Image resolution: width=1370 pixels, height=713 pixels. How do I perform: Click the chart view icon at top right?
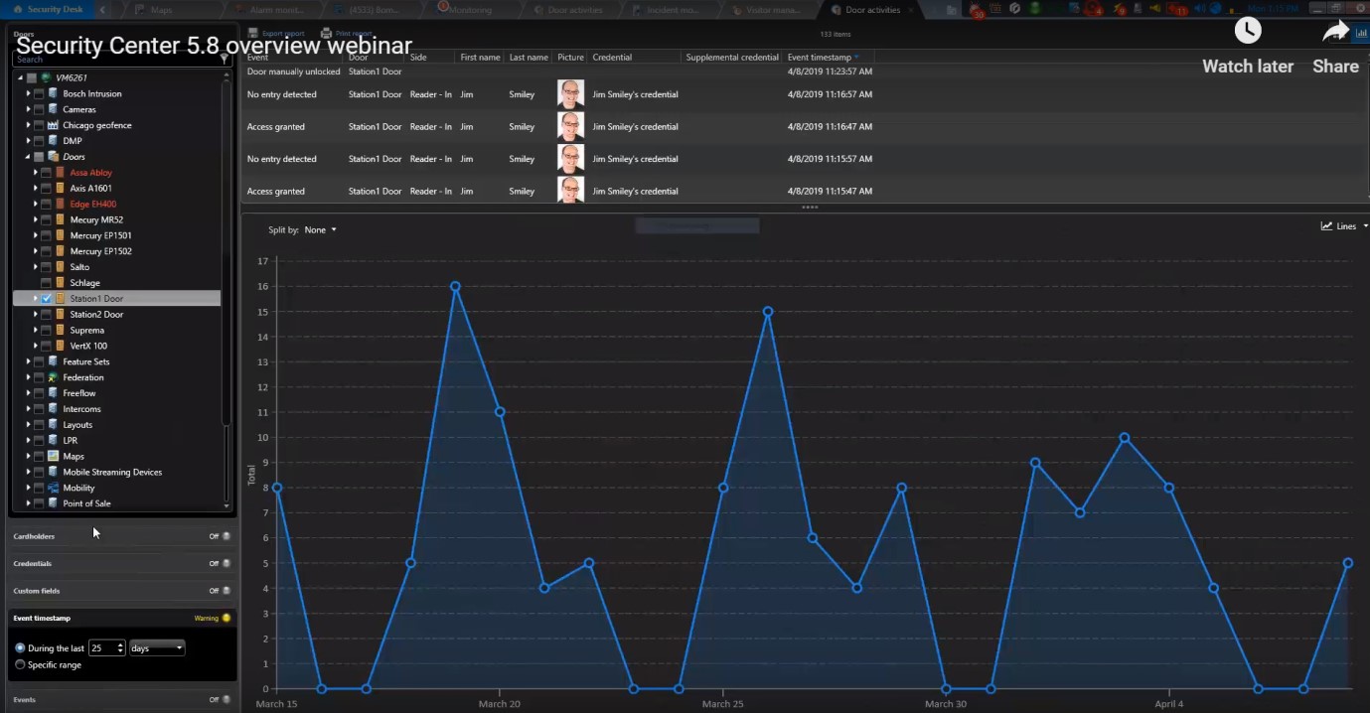(x=1360, y=33)
